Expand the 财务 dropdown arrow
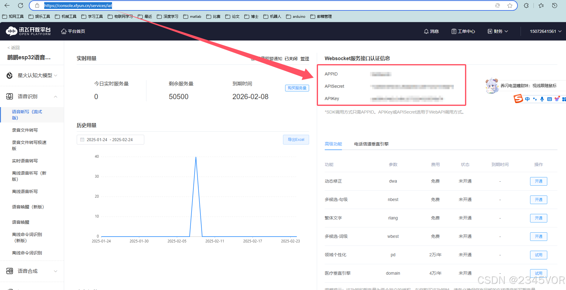 click(506, 31)
